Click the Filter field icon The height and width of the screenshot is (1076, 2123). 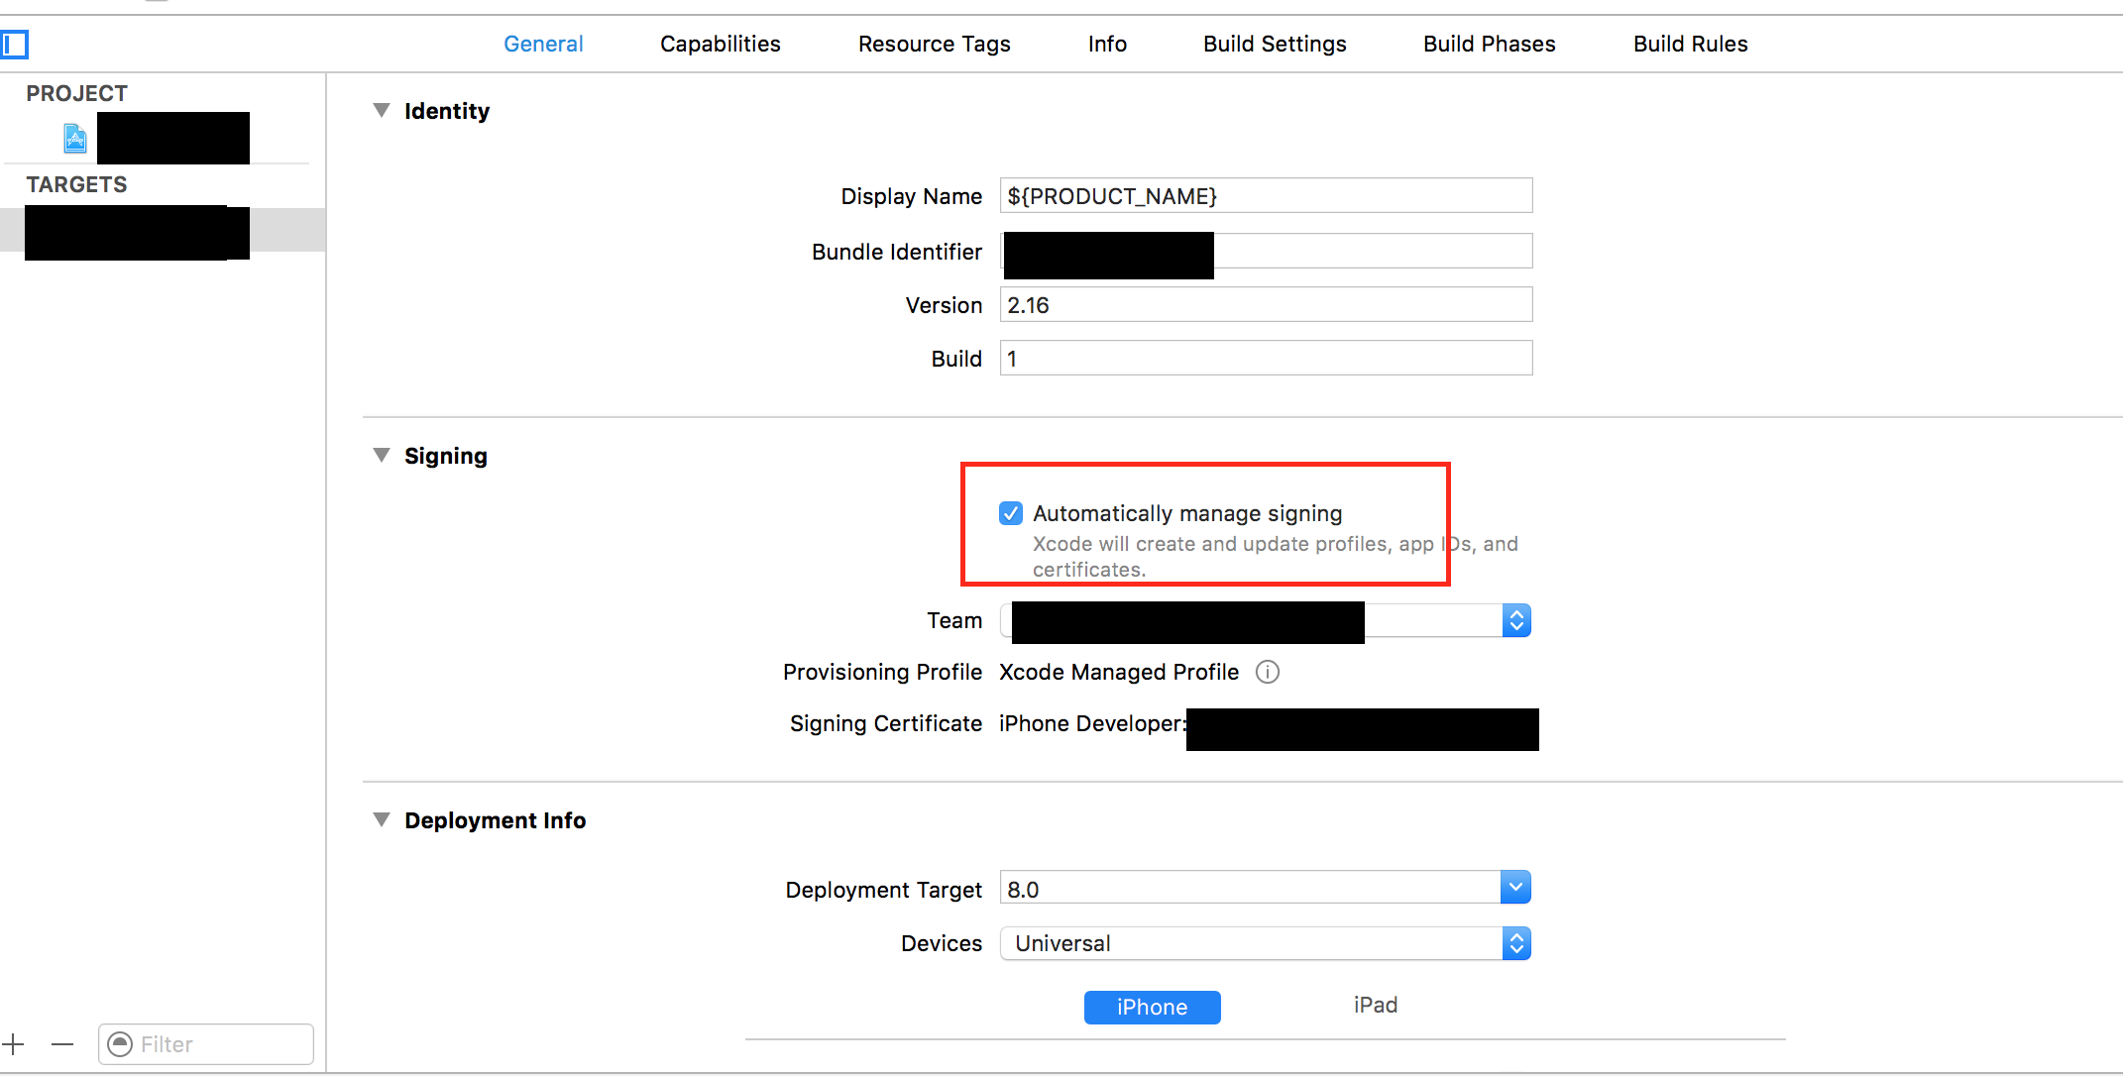point(120,1044)
